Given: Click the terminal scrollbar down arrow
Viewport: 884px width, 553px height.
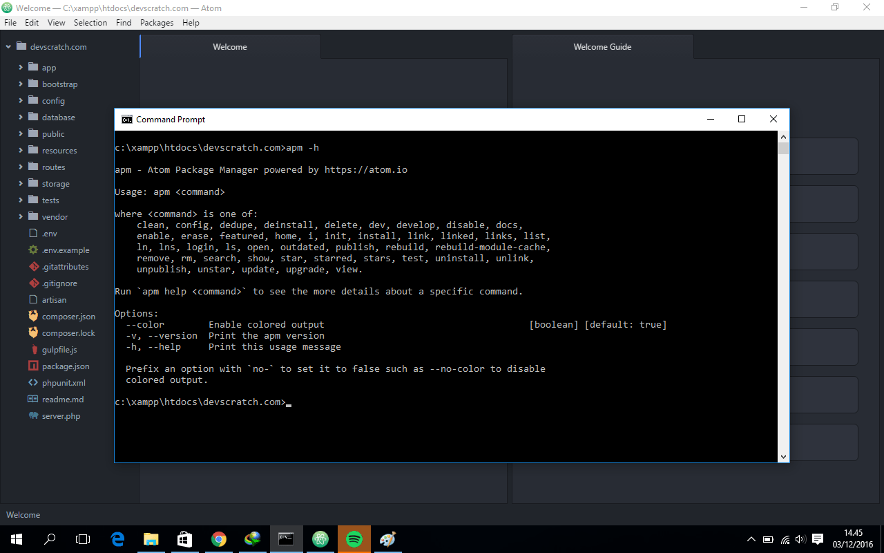Looking at the screenshot, I should pyautogui.click(x=782, y=456).
